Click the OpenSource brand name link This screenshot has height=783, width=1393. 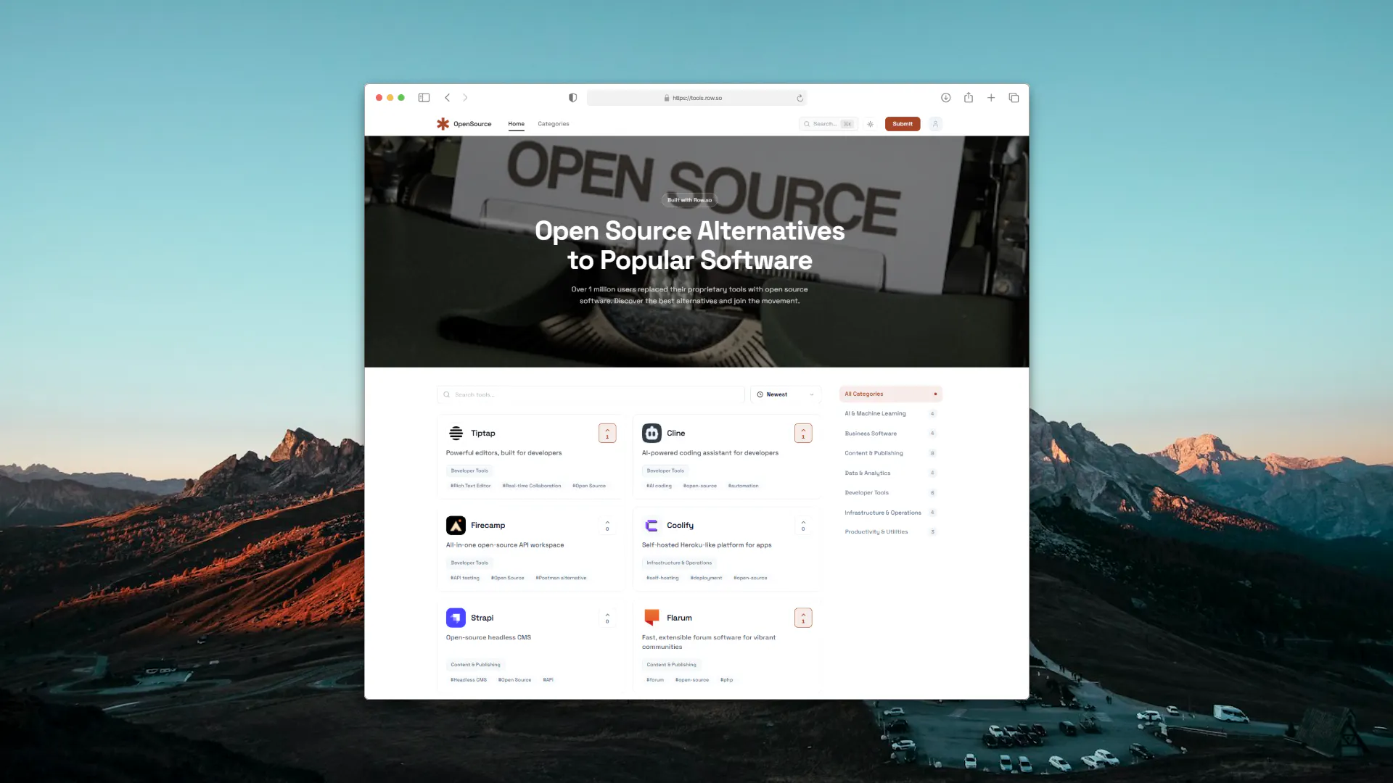472,124
